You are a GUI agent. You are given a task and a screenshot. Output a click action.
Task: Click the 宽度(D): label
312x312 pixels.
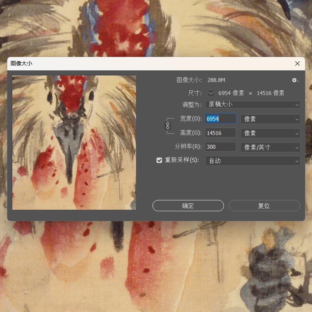click(191, 119)
